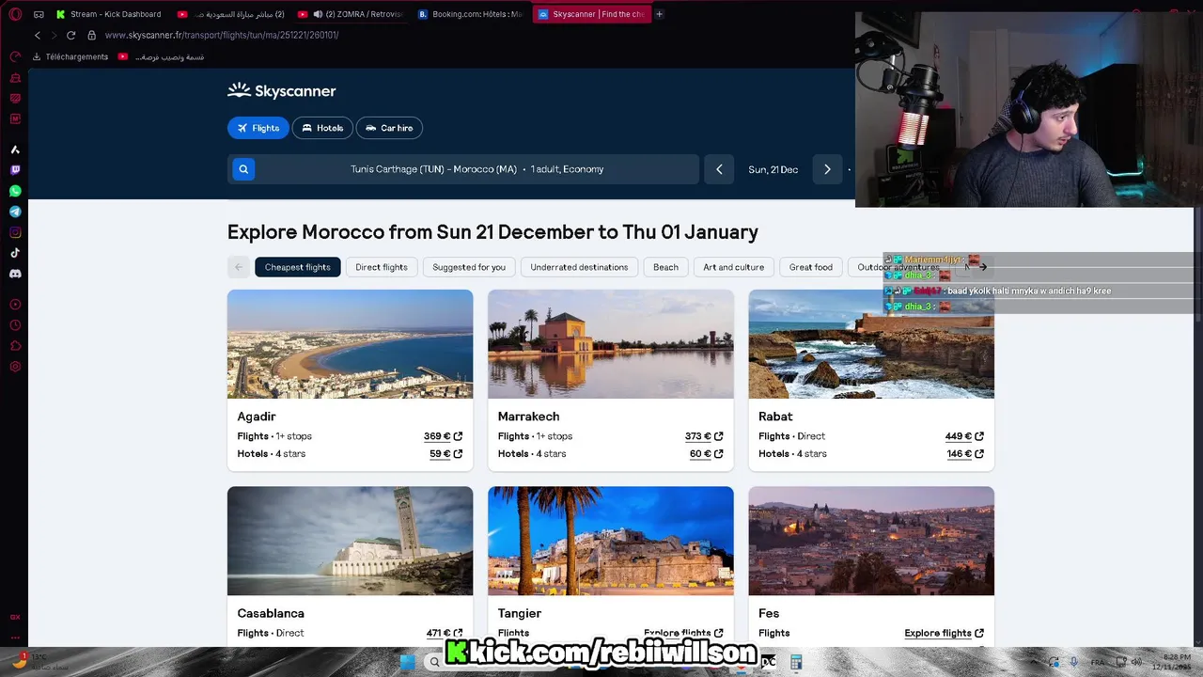The width and height of the screenshot is (1203, 677).
Task: Open sidebar settings gear icon
Action: pyautogui.click(x=15, y=367)
